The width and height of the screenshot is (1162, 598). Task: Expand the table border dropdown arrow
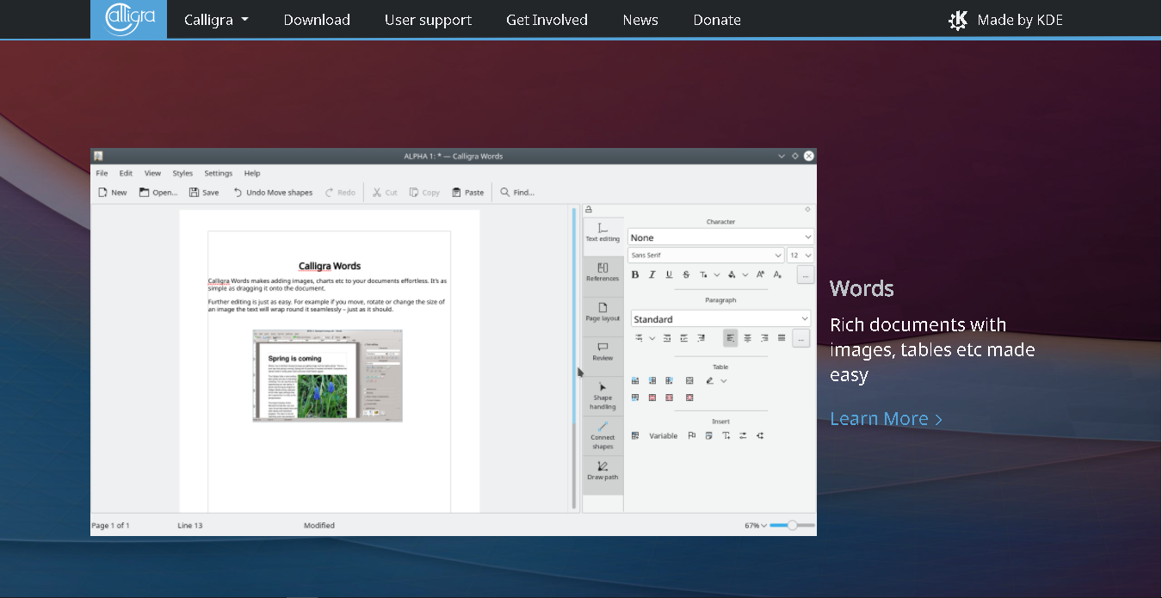[x=723, y=380]
